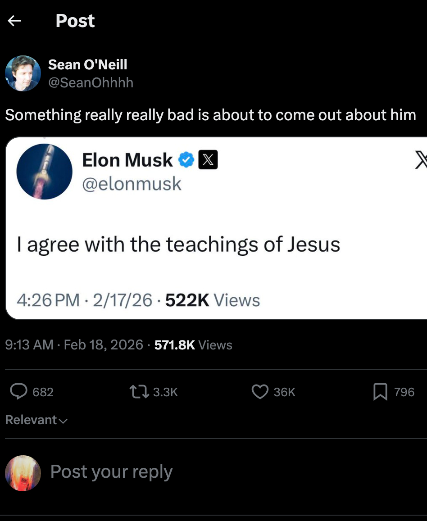
Task: Click the Elon Musk name in quote
Action: point(127,160)
